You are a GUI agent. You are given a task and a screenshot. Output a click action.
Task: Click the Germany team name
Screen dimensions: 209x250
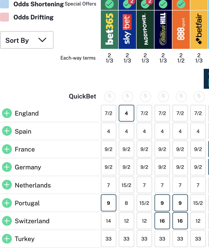(x=28, y=167)
